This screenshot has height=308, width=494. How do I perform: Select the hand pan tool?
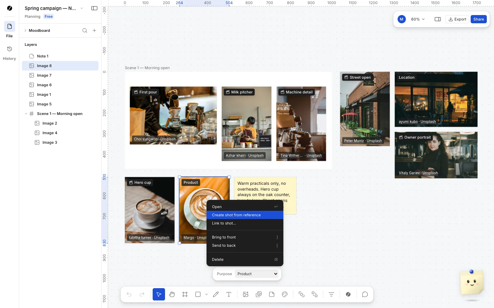(x=172, y=294)
